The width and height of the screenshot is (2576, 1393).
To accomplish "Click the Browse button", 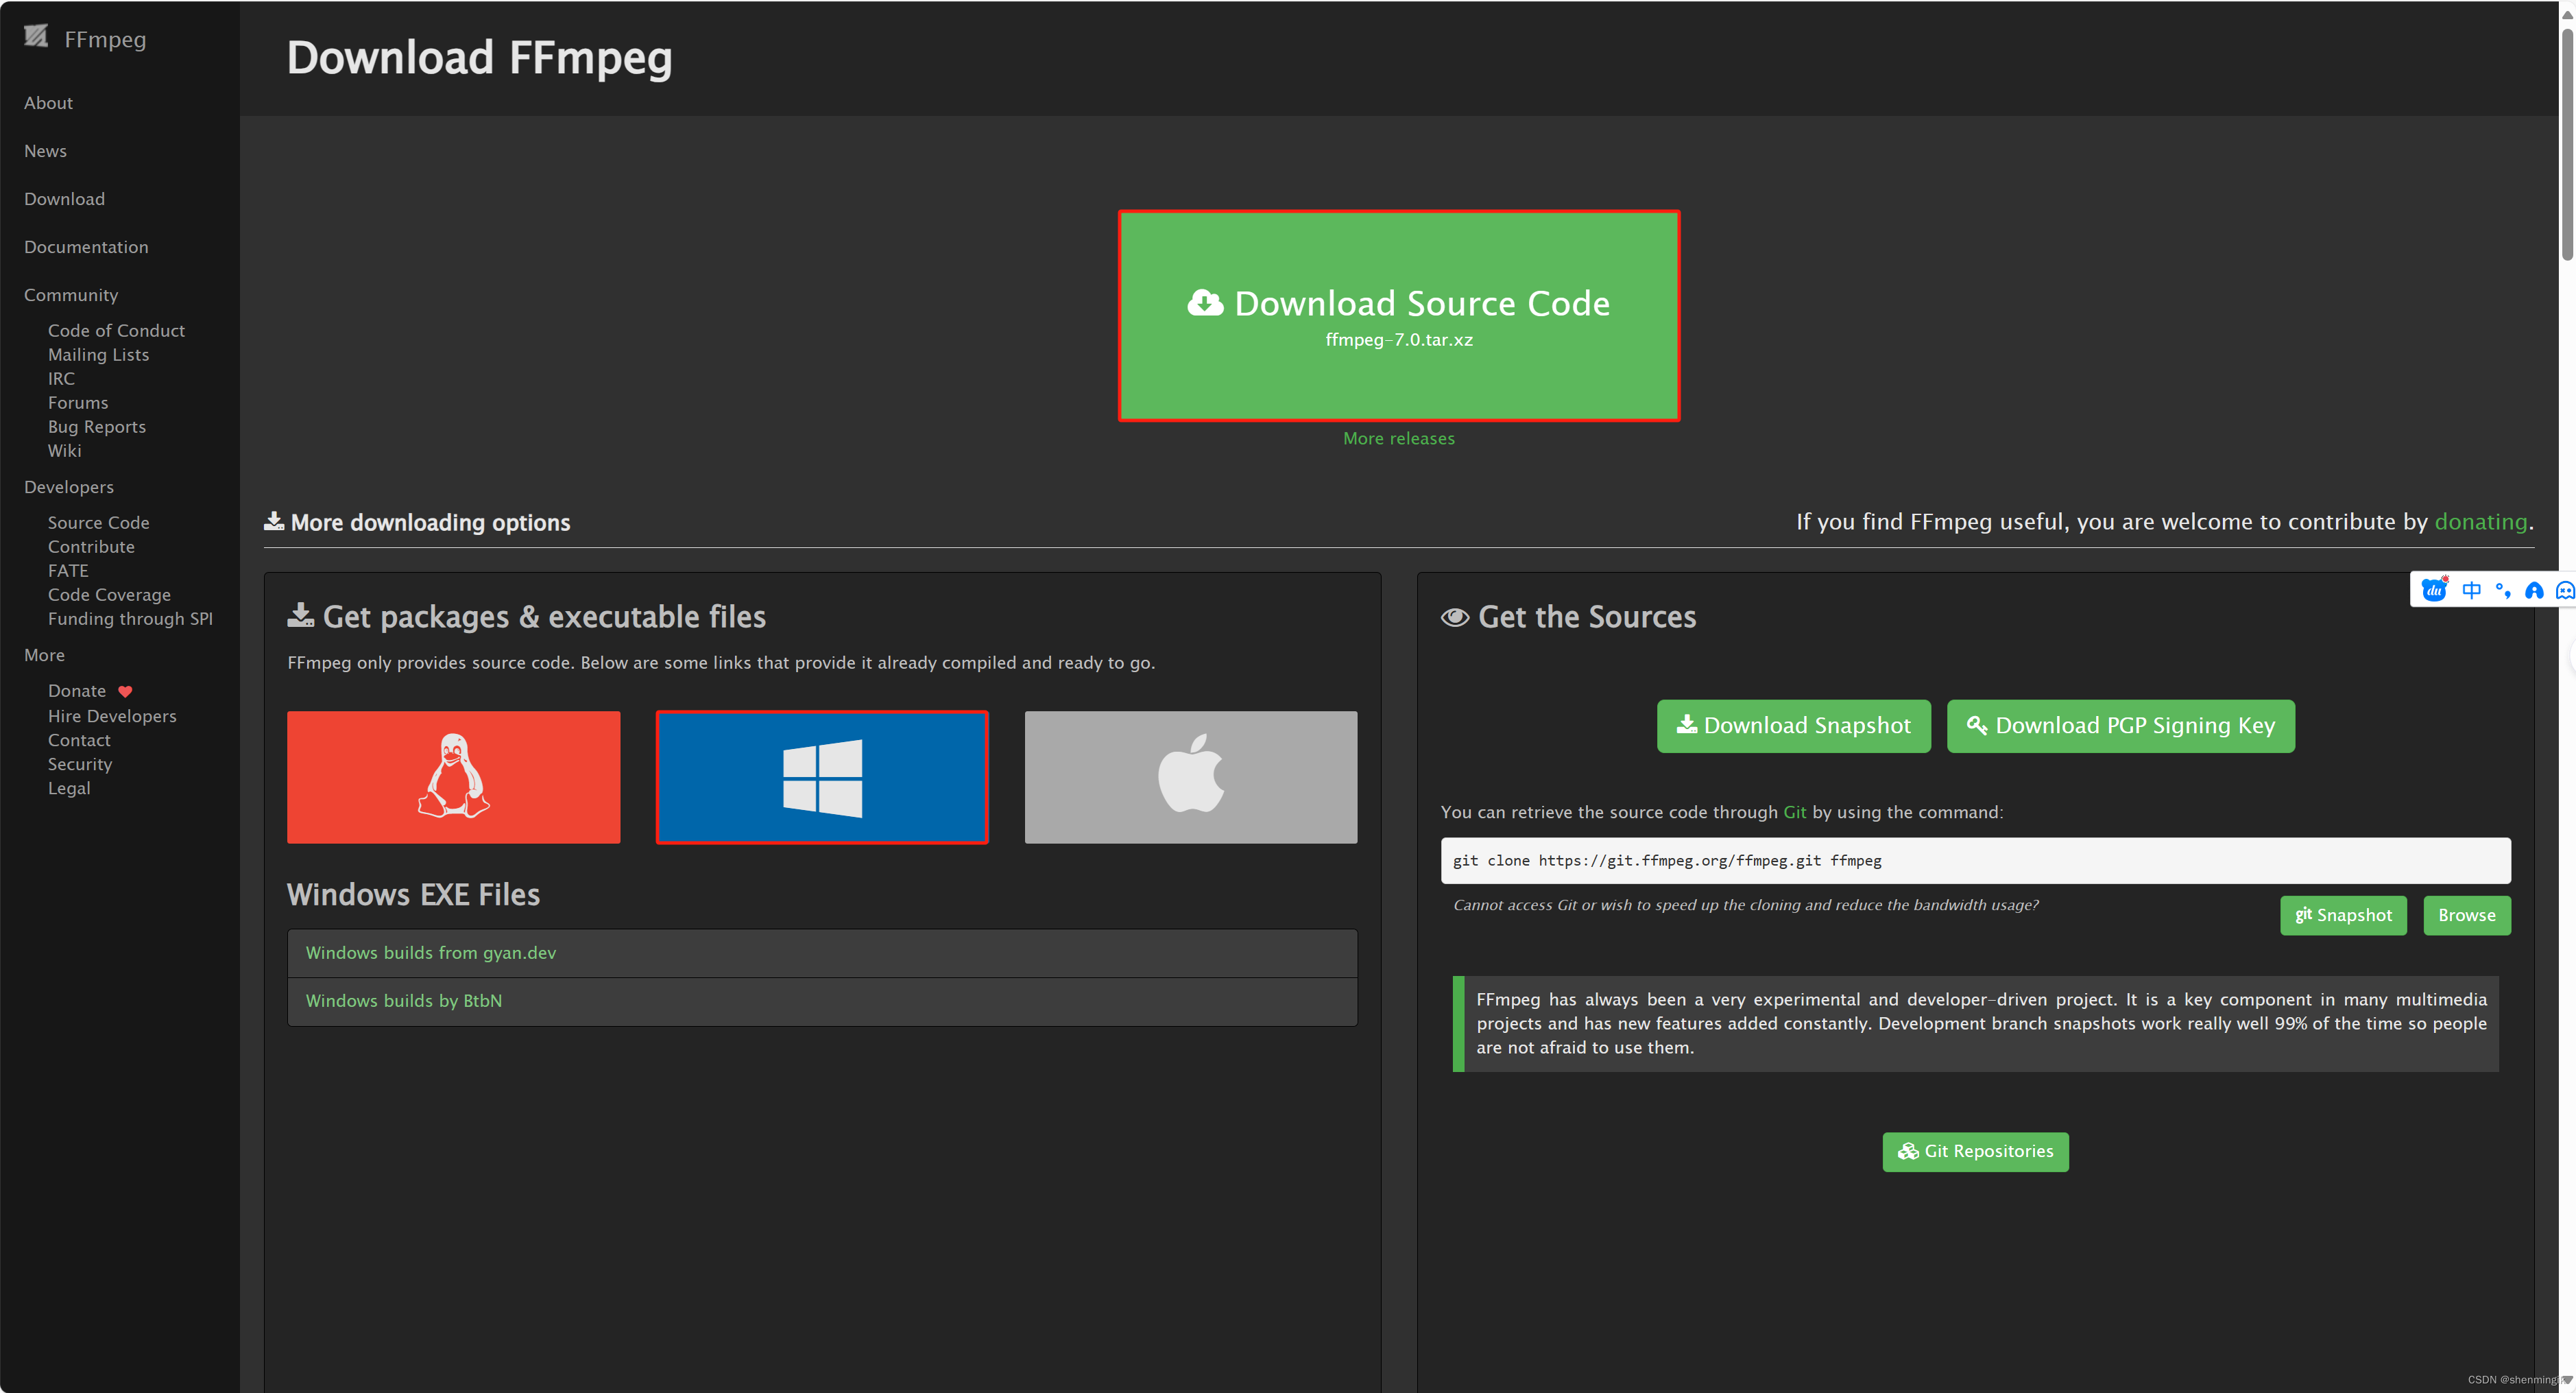I will (2466, 915).
